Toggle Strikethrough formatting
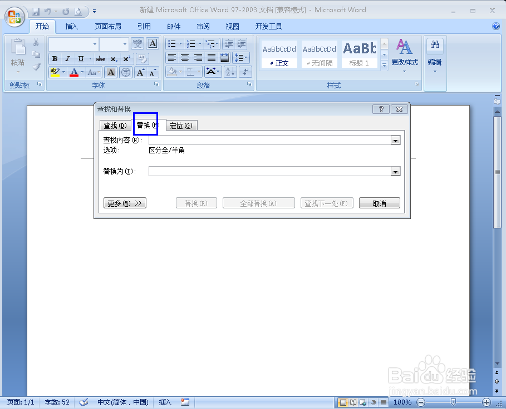 [x=101, y=58]
